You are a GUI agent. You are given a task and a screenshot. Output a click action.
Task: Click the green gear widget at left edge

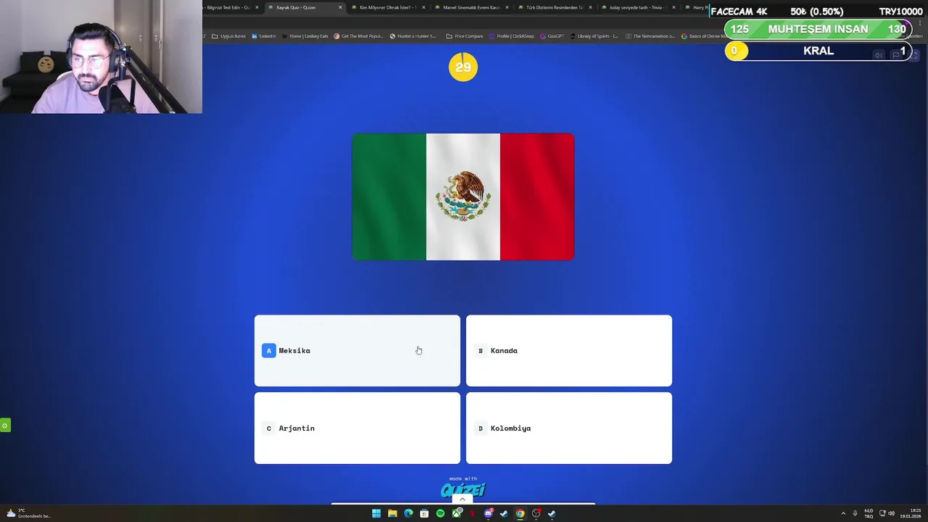click(5, 425)
